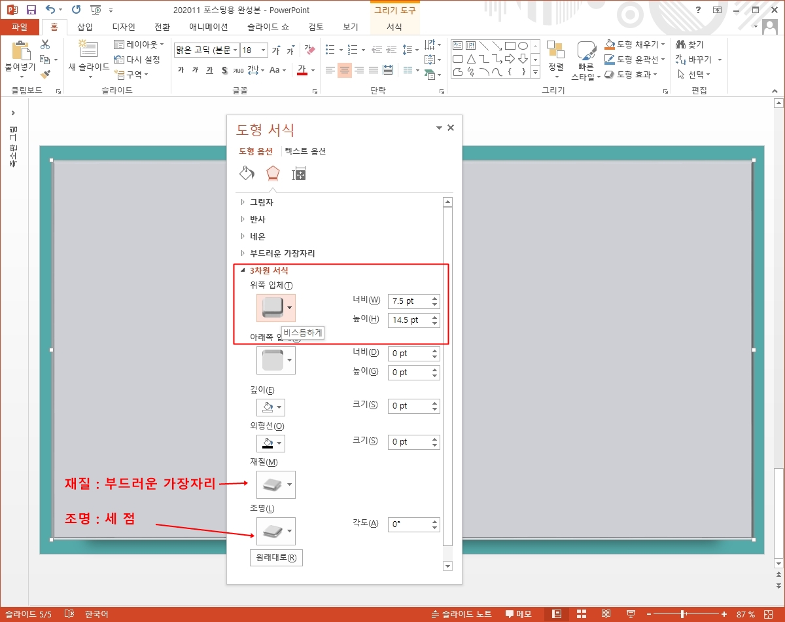The height and width of the screenshot is (622, 785).
Task: Click Reset slide (다시 설정) button
Action: [x=137, y=60]
